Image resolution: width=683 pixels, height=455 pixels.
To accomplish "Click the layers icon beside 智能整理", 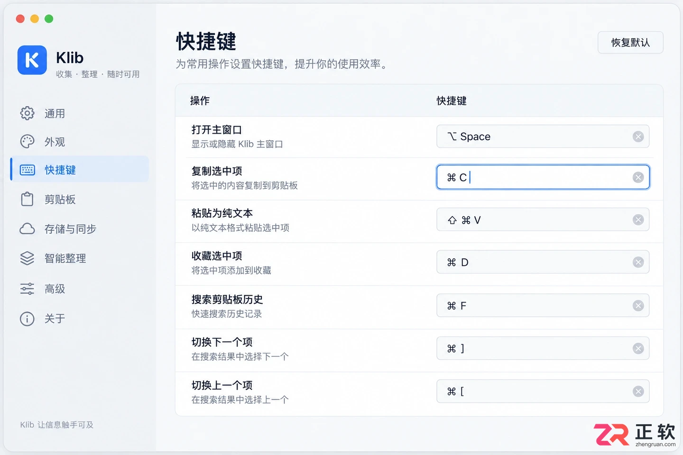I will (27, 258).
